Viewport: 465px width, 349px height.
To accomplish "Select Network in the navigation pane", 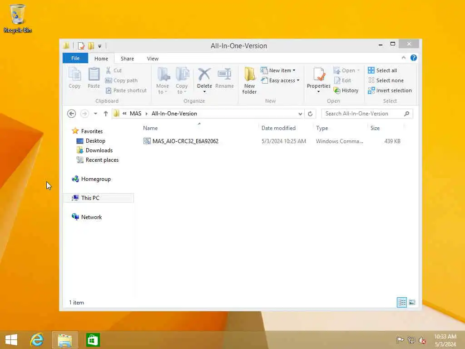I will (91, 217).
